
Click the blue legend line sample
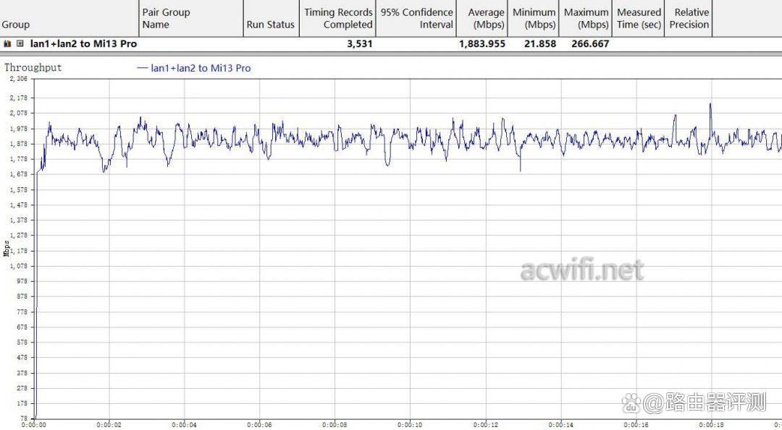coord(141,68)
